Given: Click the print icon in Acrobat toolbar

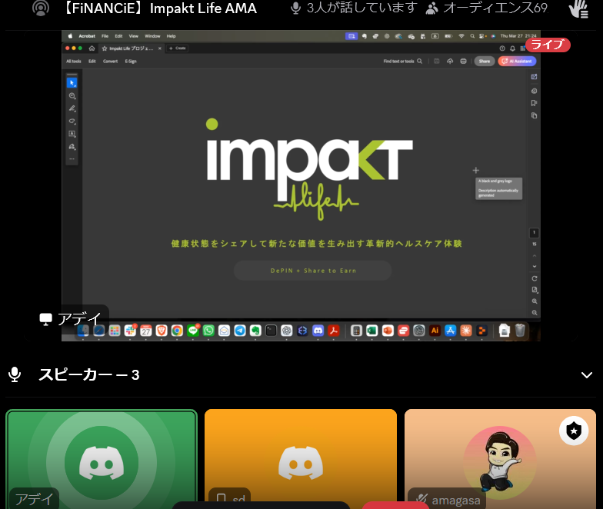Looking at the screenshot, I should pos(463,62).
